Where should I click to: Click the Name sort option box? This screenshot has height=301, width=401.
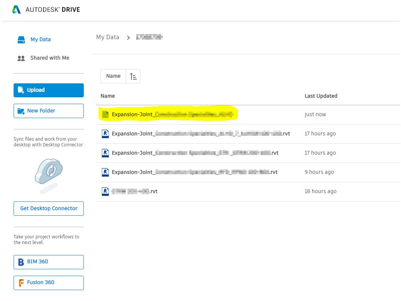click(x=113, y=76)
